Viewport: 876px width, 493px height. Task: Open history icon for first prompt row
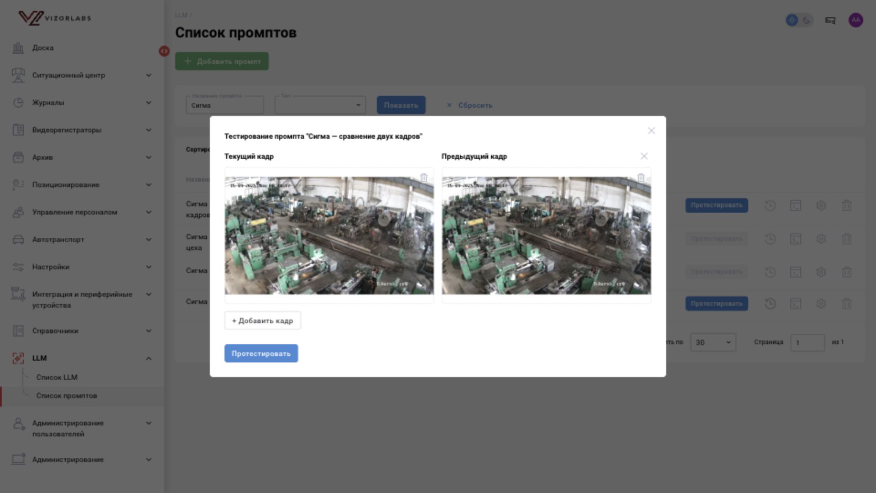coord(770,205)
